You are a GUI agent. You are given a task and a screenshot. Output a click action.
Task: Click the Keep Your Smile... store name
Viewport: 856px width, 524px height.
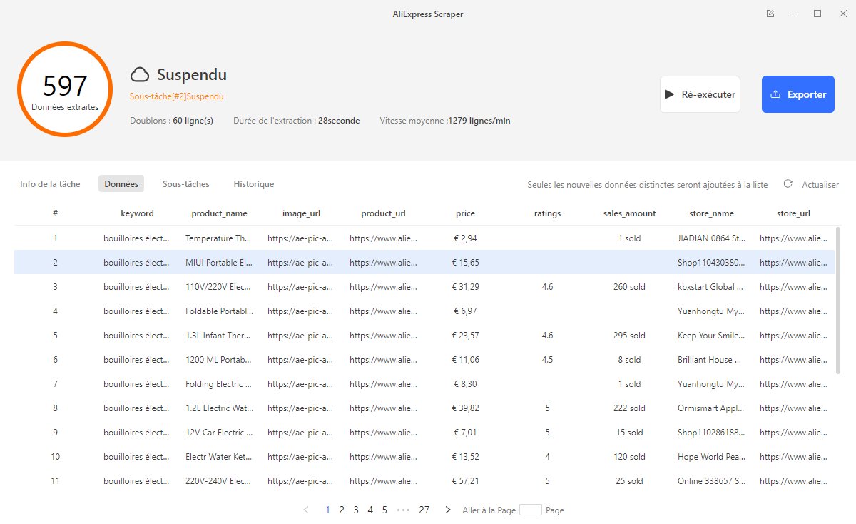[711, 336]
